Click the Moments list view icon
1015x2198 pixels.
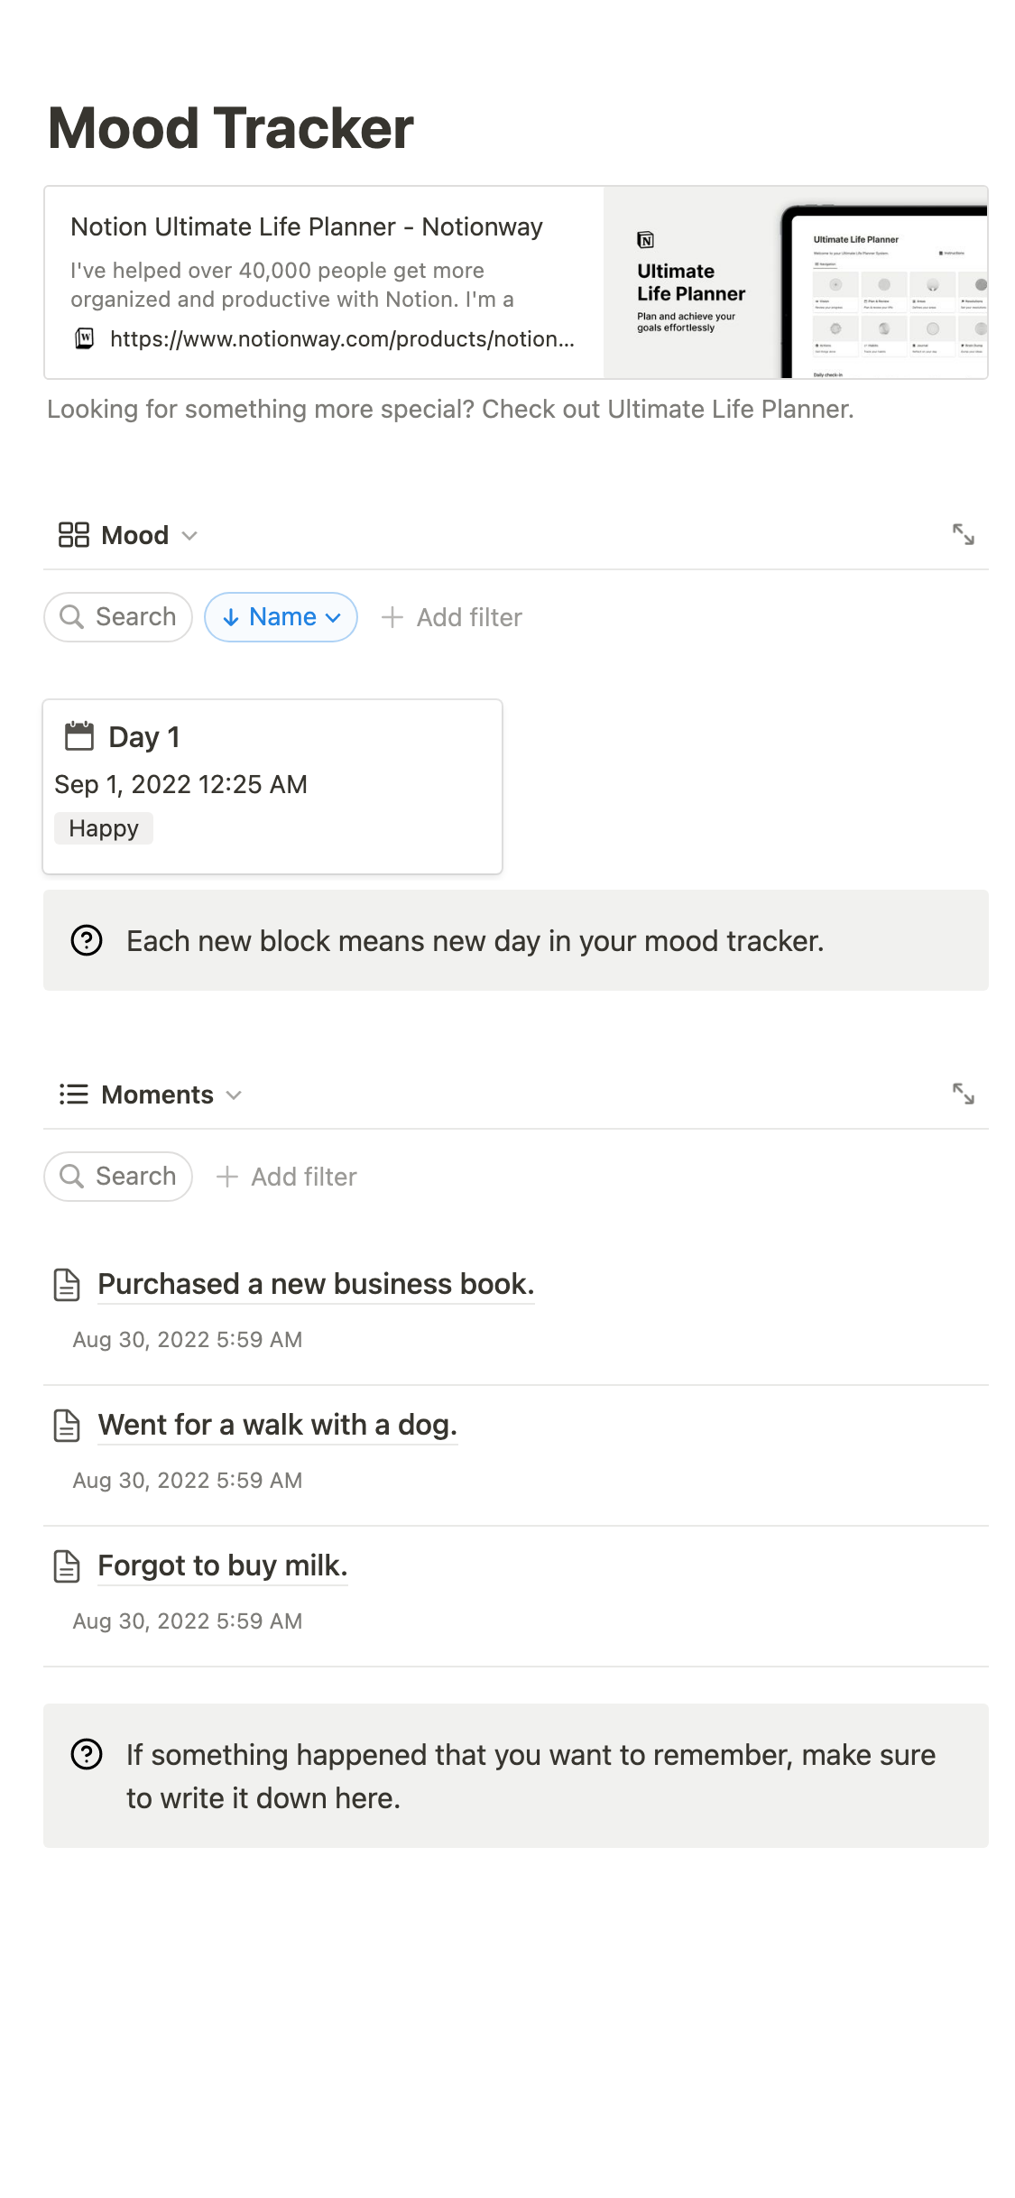click(73, 1094)
